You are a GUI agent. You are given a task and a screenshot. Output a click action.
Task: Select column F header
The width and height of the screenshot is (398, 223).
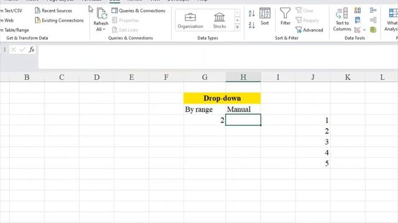pyautogui.click(x=166, y=77)
